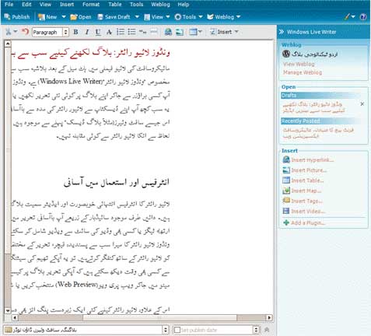This screenshot has width=371, height=336.
Task: Open the Format menu
Action: (91, 5)
